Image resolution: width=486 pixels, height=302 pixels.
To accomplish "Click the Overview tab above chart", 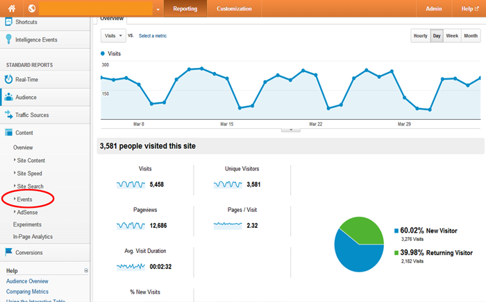I will (x=112, y=19).
